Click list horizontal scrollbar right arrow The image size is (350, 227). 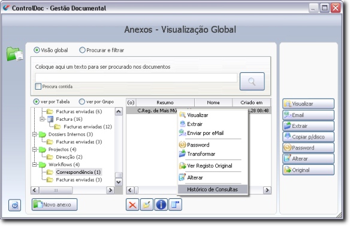point(267,191)
